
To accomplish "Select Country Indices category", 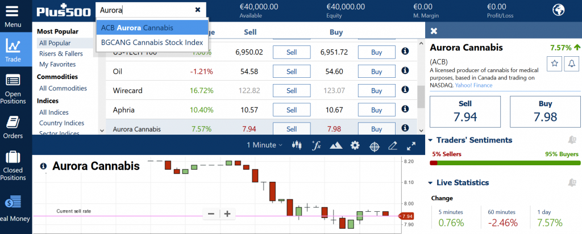I will coord(61,123).
